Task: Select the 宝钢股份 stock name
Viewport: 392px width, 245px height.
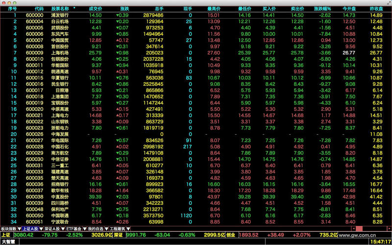Action: 60,103
